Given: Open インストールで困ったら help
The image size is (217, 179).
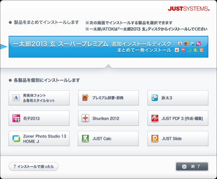Looking at the screenshot, I should [33, 167].
